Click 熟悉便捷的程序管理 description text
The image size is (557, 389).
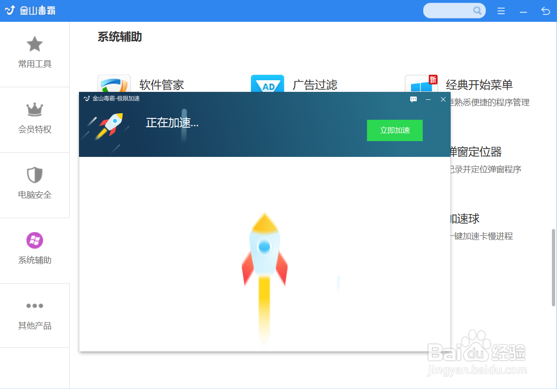click(492, 103)
